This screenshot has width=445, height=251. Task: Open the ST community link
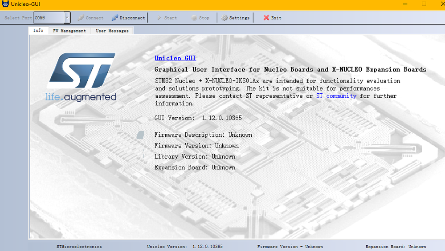pos(336,96)
